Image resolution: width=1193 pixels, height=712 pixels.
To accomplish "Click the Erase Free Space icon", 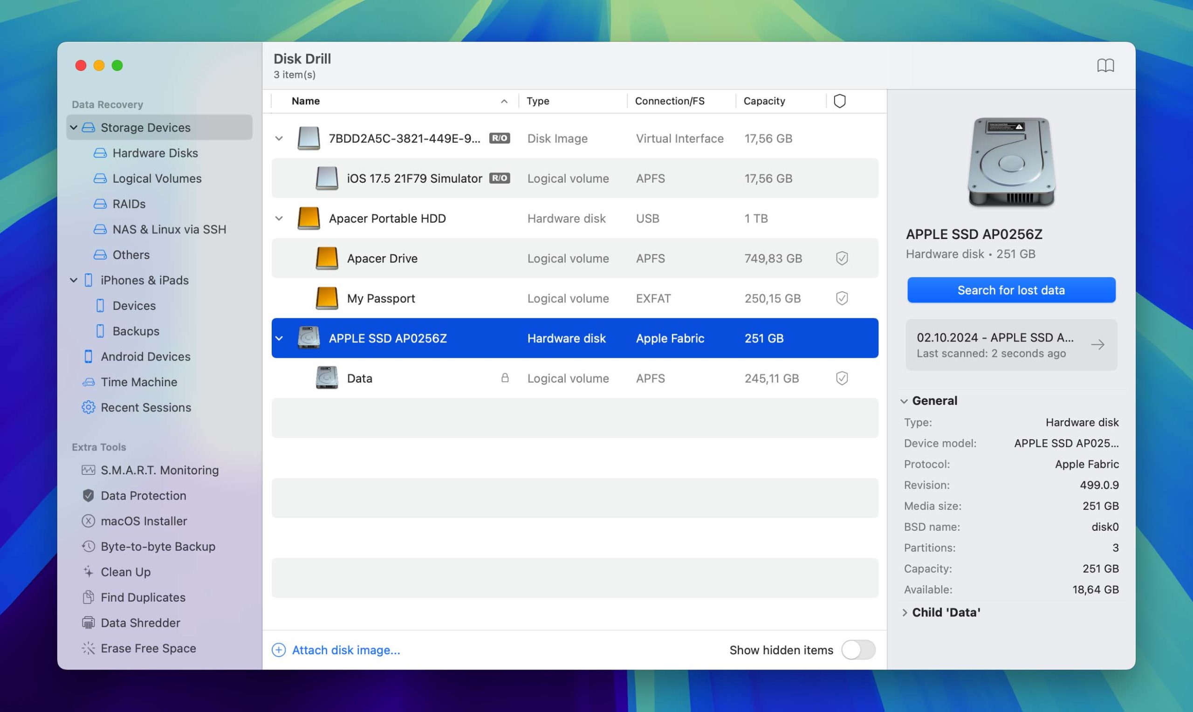I will [88, 648].
